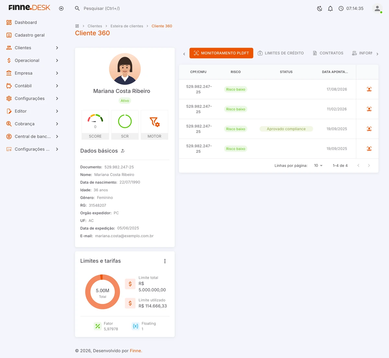Open details icon for 17/08/2026 row

(x=369, y=89)
